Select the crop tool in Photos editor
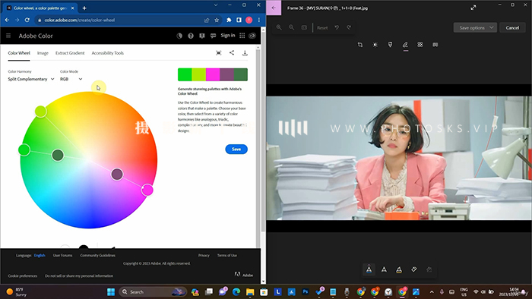 click(x=360, y=45)
